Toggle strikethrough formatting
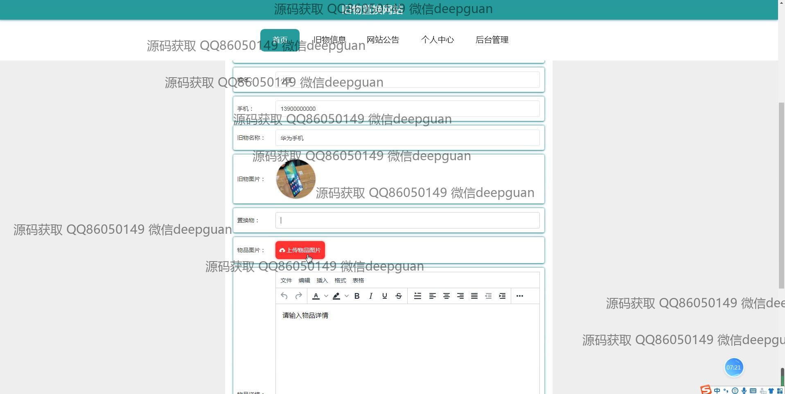Viewport: 785px width, 394px height. click(x=399, y=296)
